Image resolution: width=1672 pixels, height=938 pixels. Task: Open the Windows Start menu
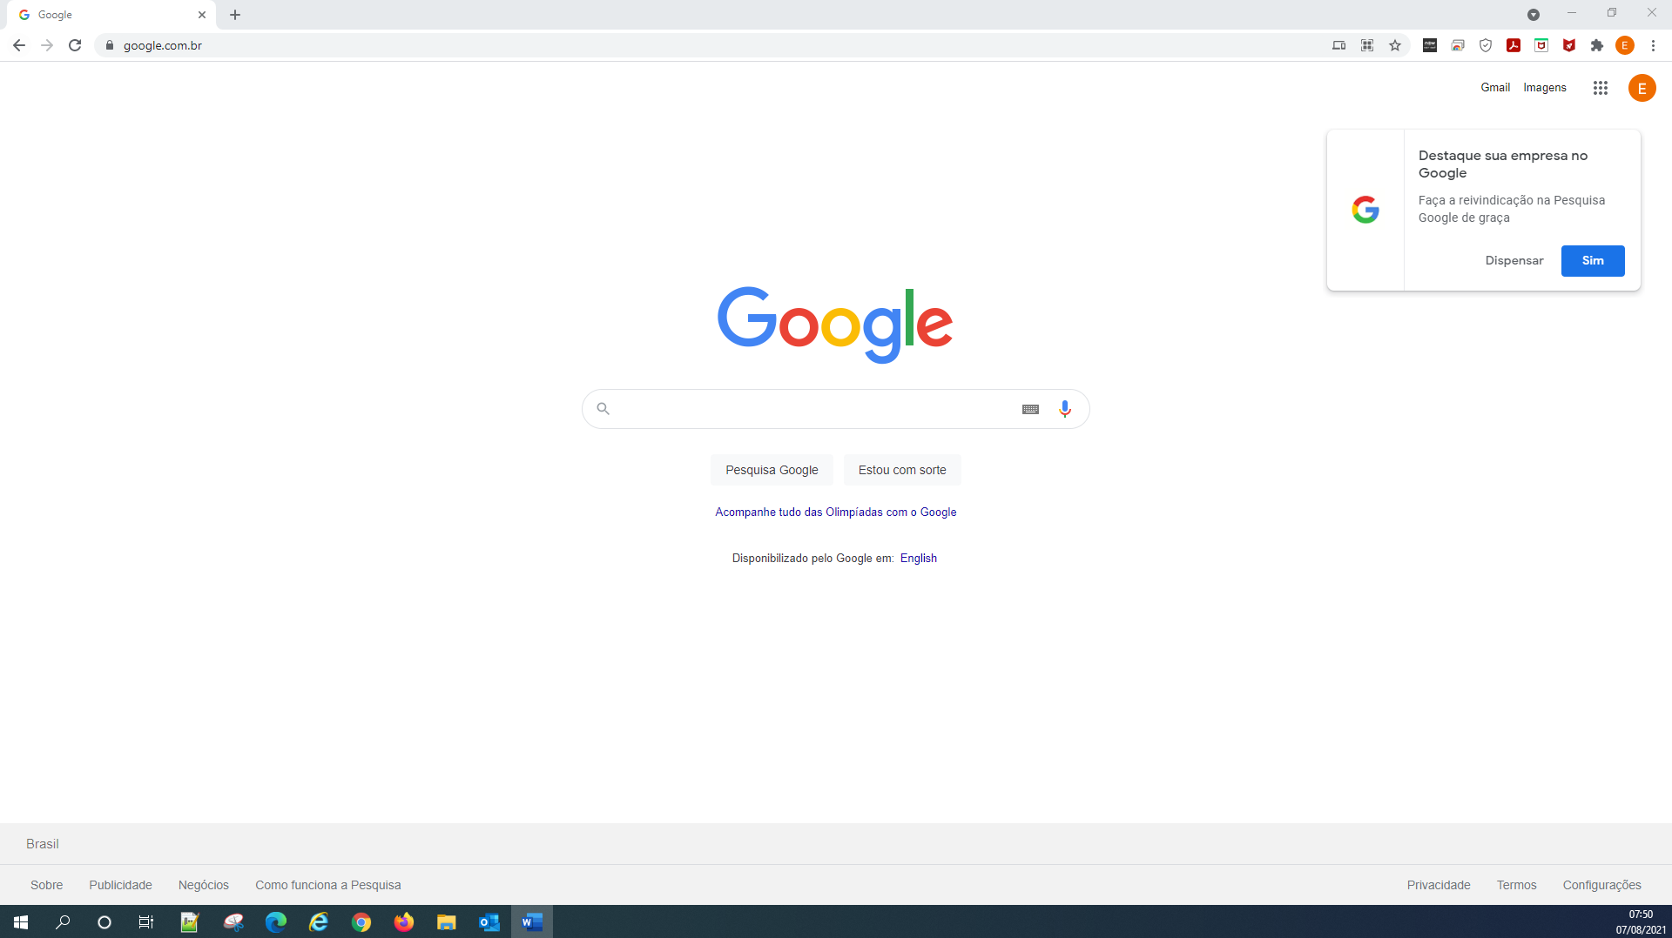pyautogui.click(x=21, y=922)
